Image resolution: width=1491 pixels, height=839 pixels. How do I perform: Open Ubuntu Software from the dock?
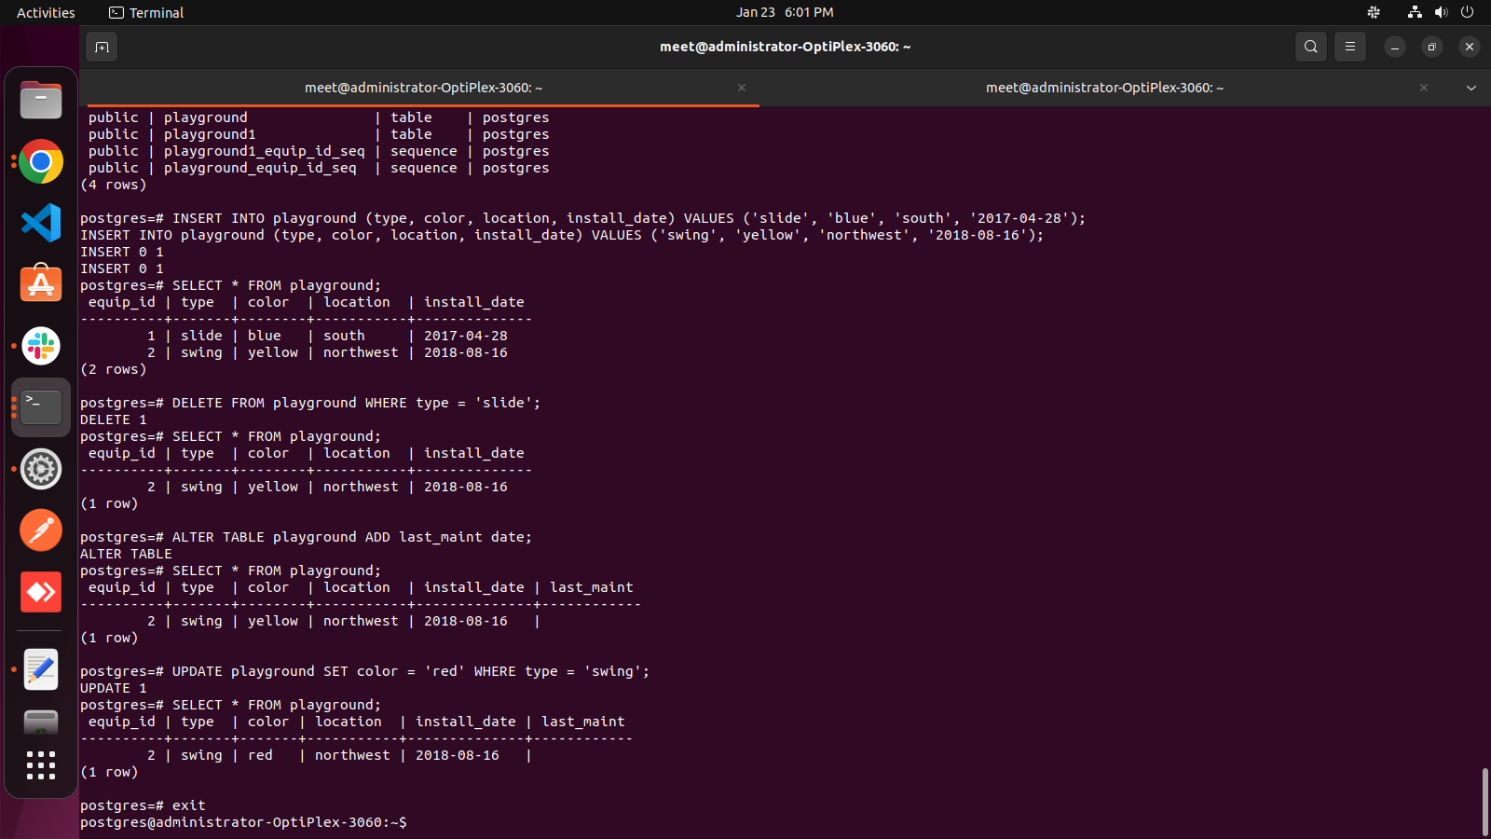(40, 283)
